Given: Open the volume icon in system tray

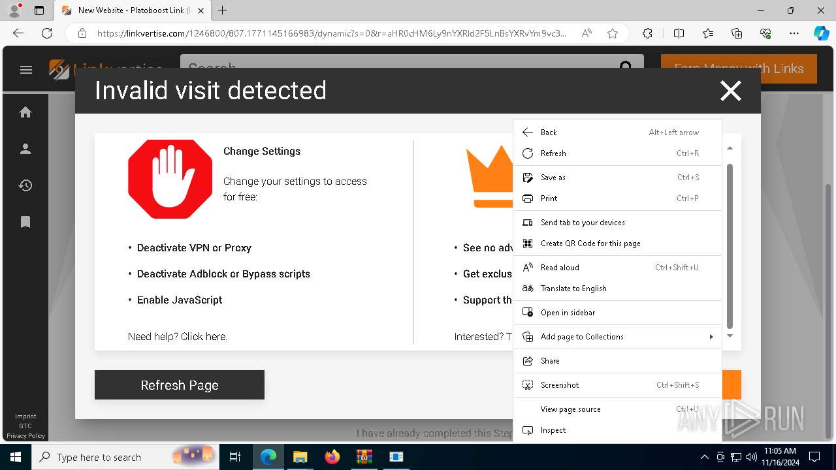Looking at the screenshot, I should [751, 457].
